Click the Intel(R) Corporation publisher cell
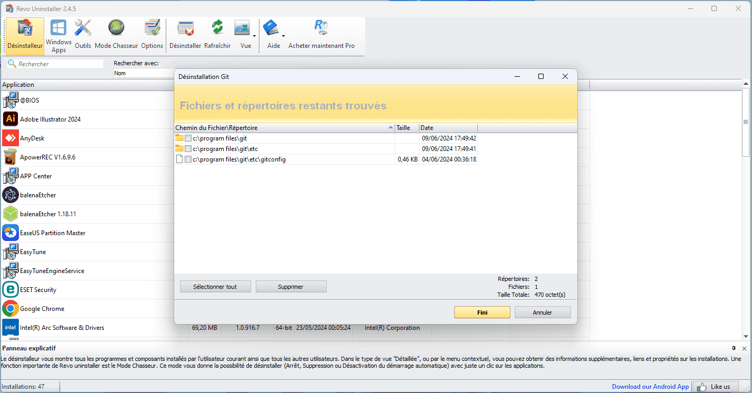The image size is (752, 393). click(x=392, y=328)
